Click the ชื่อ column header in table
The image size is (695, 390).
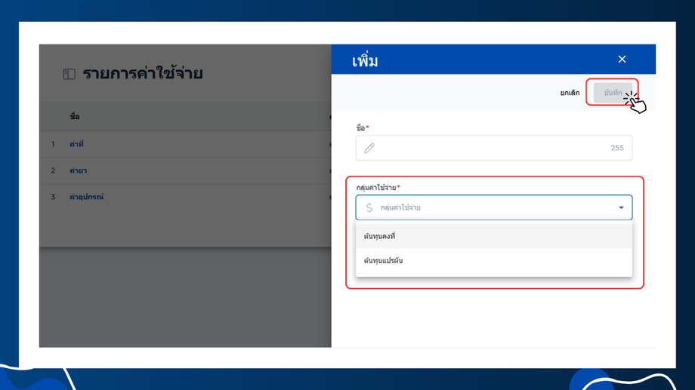point(75,116)
